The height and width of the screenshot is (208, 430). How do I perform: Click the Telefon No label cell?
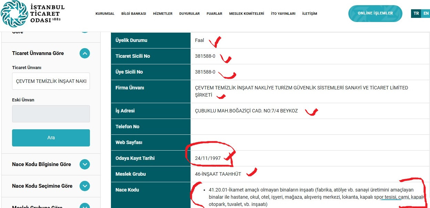coord(151,127)
